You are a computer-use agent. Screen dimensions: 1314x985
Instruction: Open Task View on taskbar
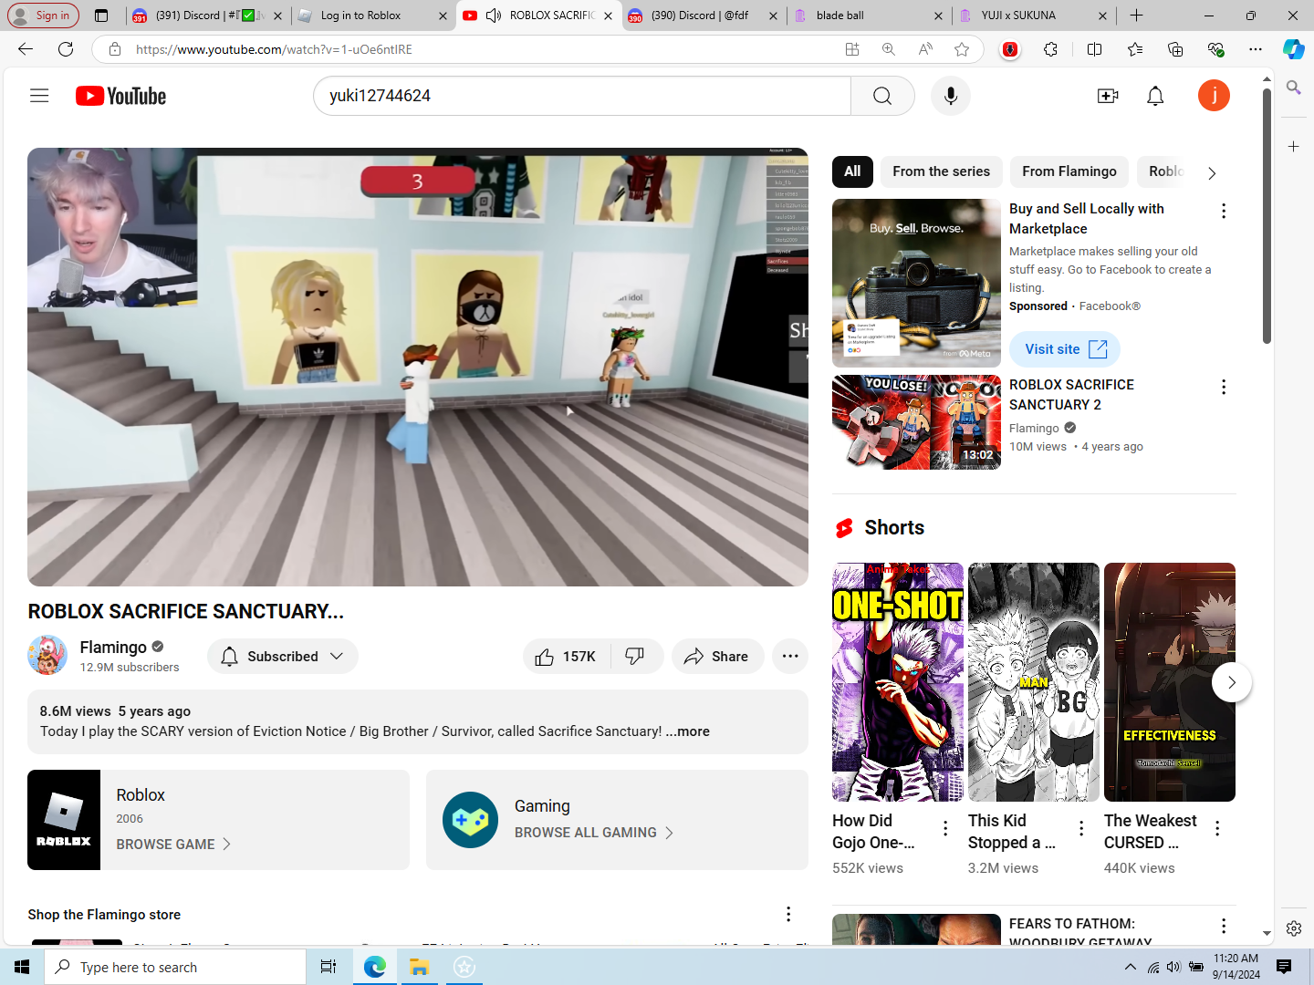click(328, 967)
